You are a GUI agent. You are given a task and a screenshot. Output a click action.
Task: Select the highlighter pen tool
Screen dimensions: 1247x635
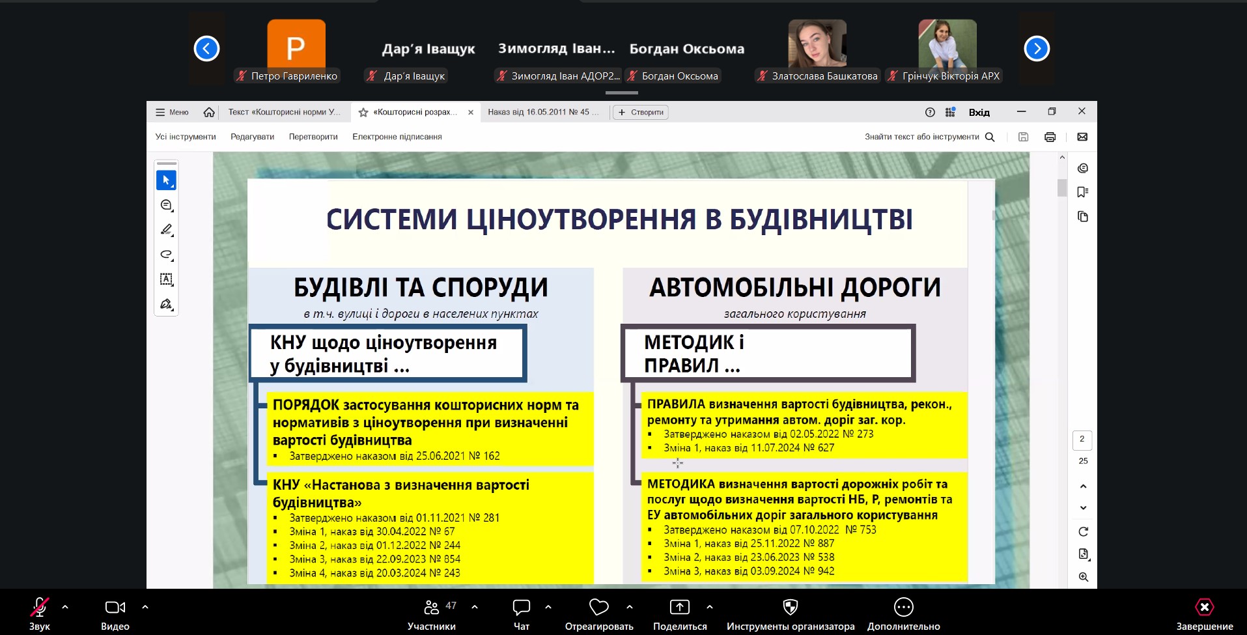tap(166, 230)
